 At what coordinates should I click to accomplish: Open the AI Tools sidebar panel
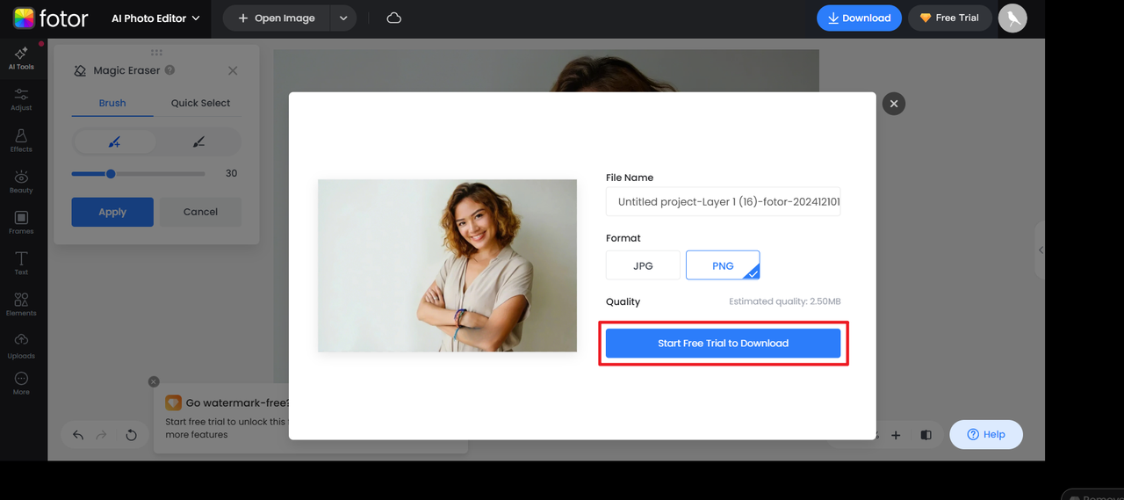21,58
